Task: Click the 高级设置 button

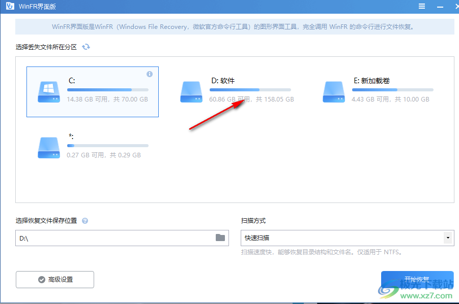Action: 54,279
